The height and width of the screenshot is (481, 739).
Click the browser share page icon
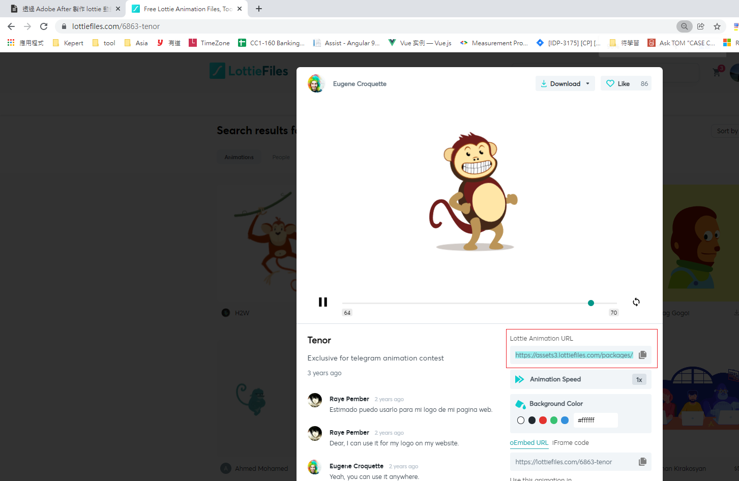pos(701,26)
